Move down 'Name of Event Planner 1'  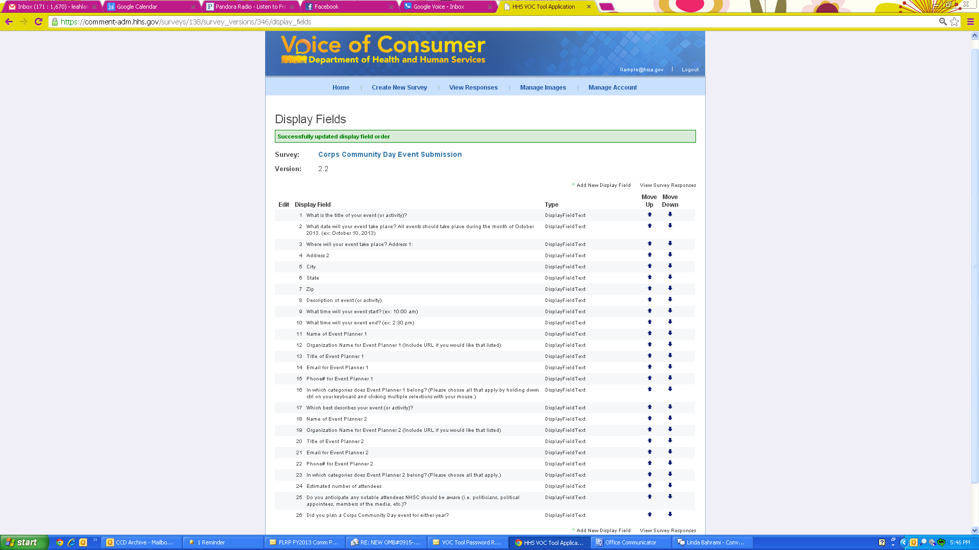tap(670, 333)
